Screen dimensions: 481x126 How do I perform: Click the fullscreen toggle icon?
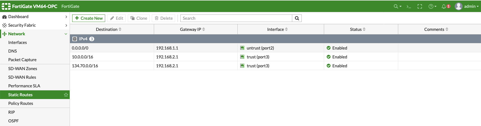420,6
